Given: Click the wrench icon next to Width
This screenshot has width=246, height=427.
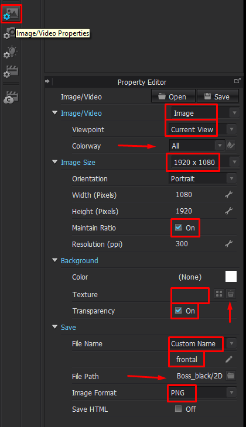Looking at the screenshot, I should (x=228, y=194).
